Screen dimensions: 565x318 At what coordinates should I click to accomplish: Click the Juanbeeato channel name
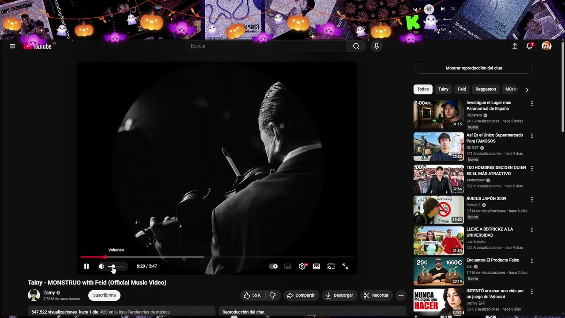[476, 242]
